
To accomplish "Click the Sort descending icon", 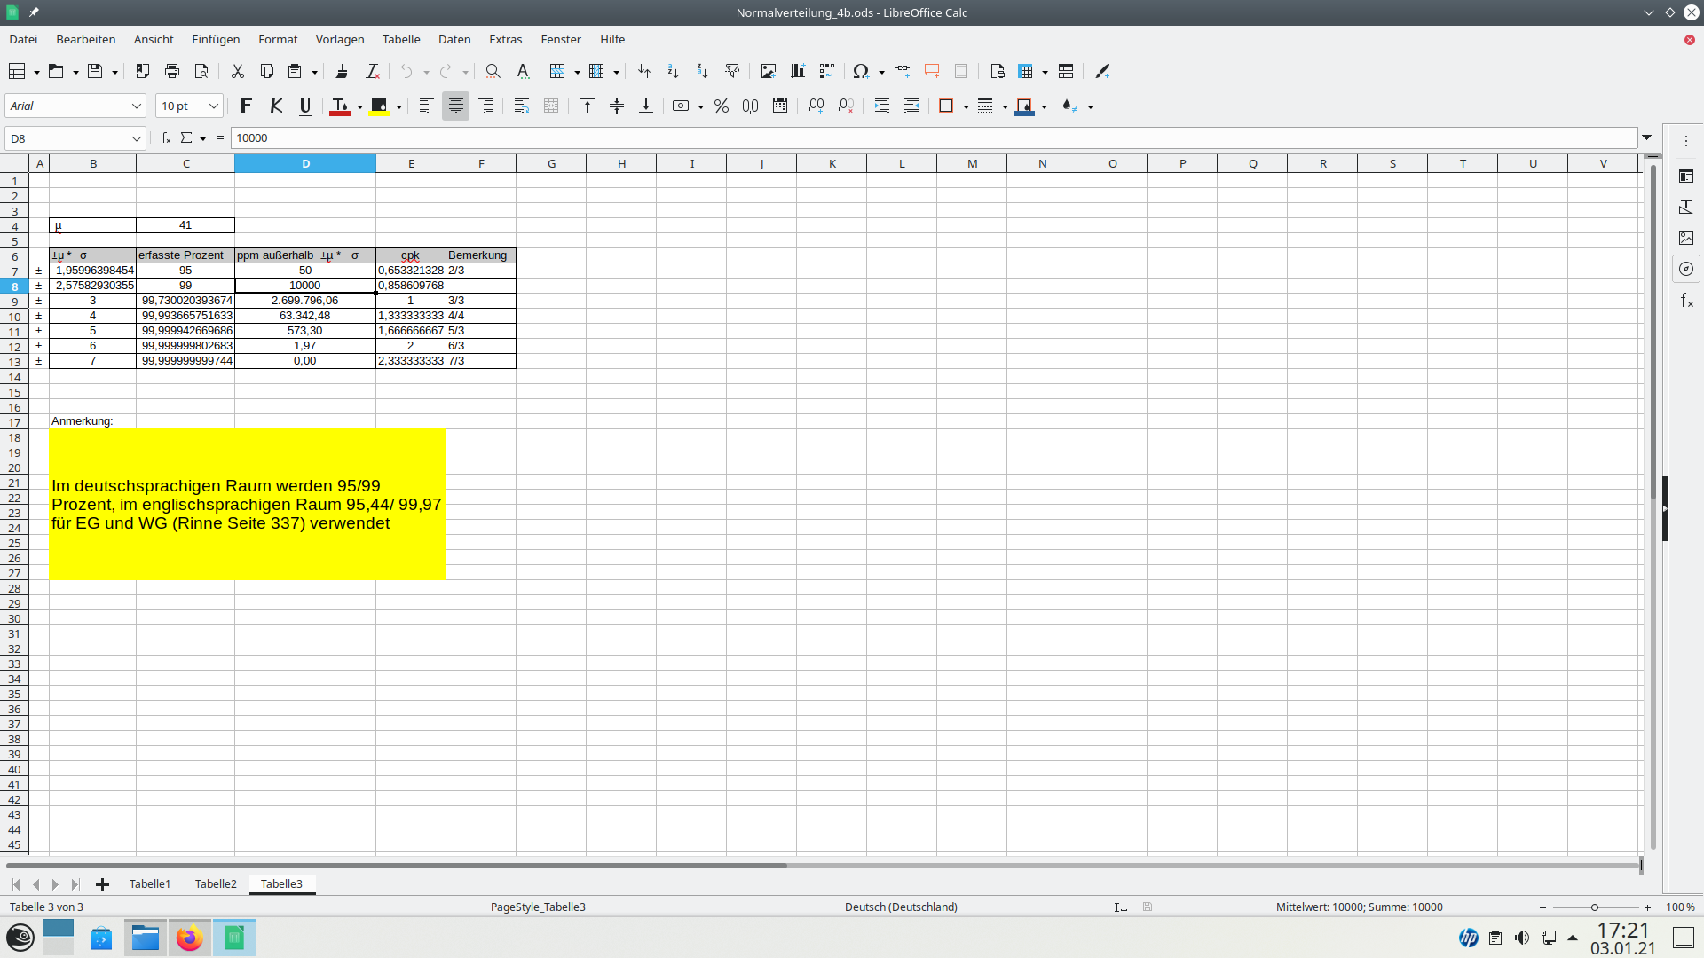I will point(702,71).
